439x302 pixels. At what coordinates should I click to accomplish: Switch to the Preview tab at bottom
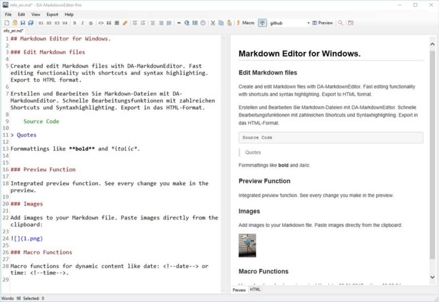point(239,290)
